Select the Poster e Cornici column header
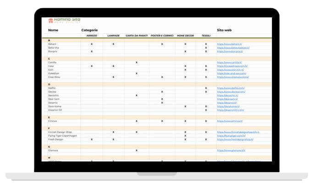 click(162, 36)
